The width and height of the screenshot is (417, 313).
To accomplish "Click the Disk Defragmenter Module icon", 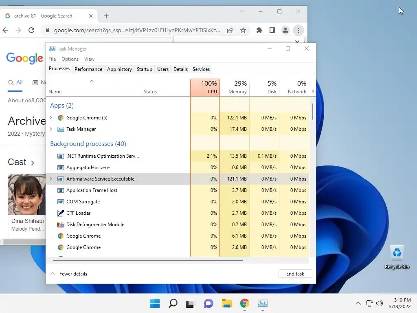I will (61, 225).
